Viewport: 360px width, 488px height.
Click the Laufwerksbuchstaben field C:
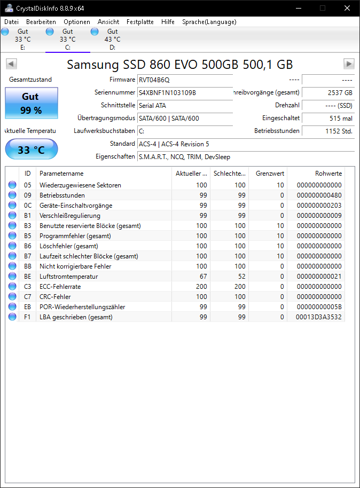[x=185, y=131]
